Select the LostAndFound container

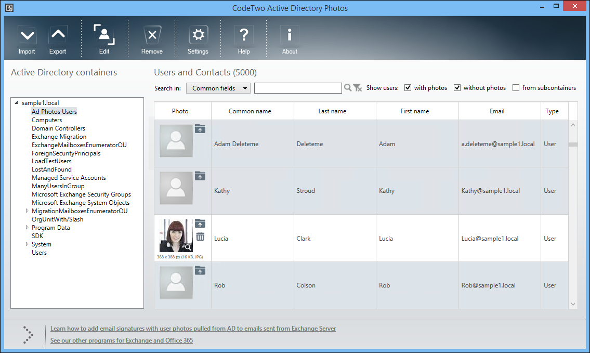pos(51,169)
